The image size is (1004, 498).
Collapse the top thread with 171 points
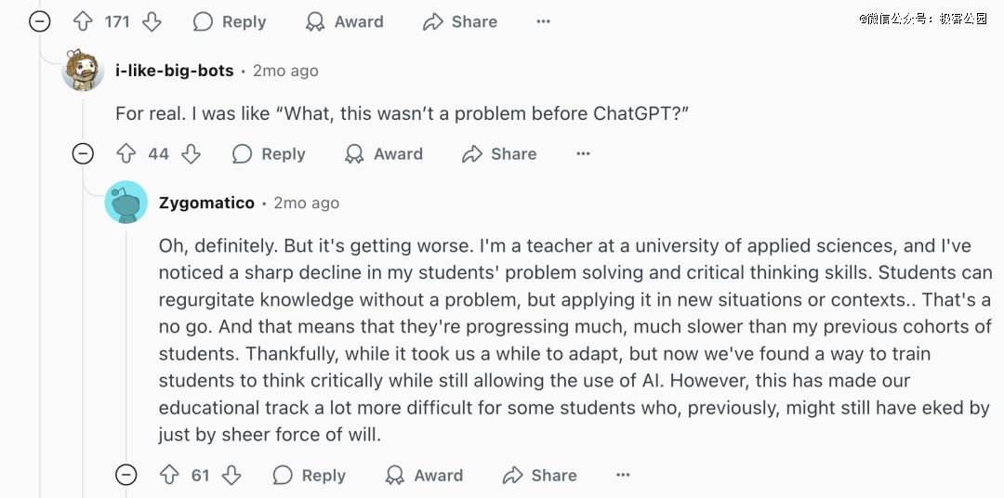coord(40,21)
